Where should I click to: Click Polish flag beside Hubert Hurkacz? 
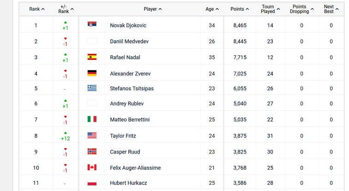click(92, 183)
